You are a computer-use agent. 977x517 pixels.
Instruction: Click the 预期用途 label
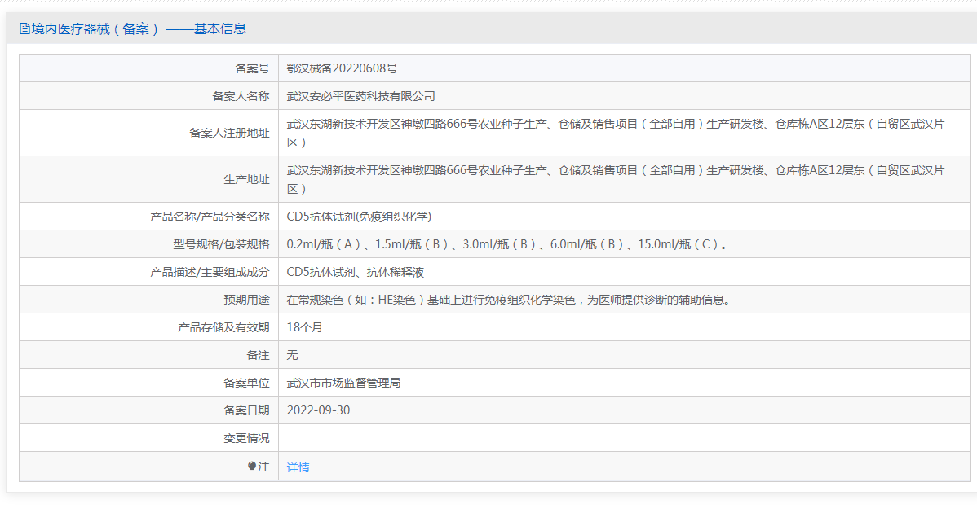(247, 300)
